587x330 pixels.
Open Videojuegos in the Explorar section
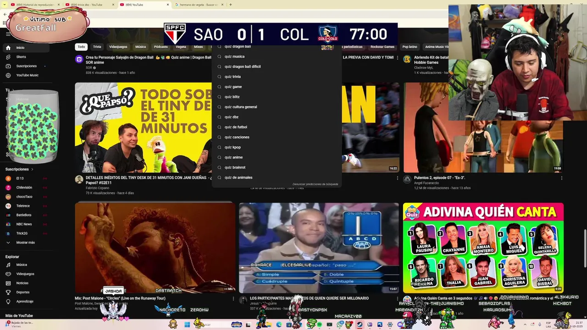pyautogui.click(x=25, y=274)
